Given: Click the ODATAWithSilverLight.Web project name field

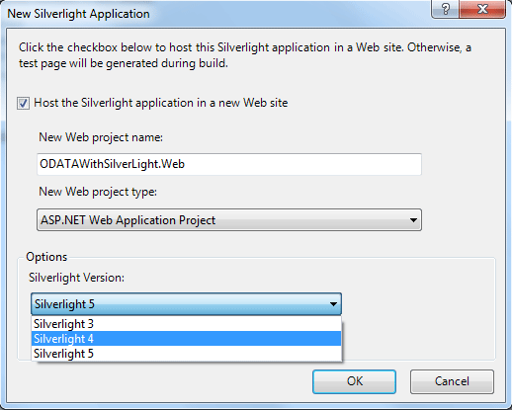Looking at the screenshot, I should coord(229,164).
